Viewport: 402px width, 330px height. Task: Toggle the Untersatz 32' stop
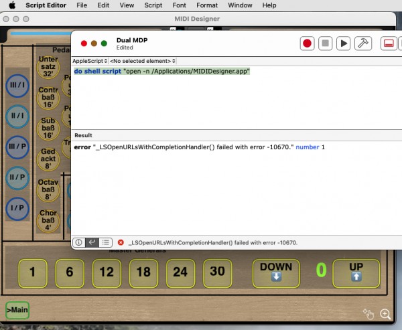pos(48,67)
